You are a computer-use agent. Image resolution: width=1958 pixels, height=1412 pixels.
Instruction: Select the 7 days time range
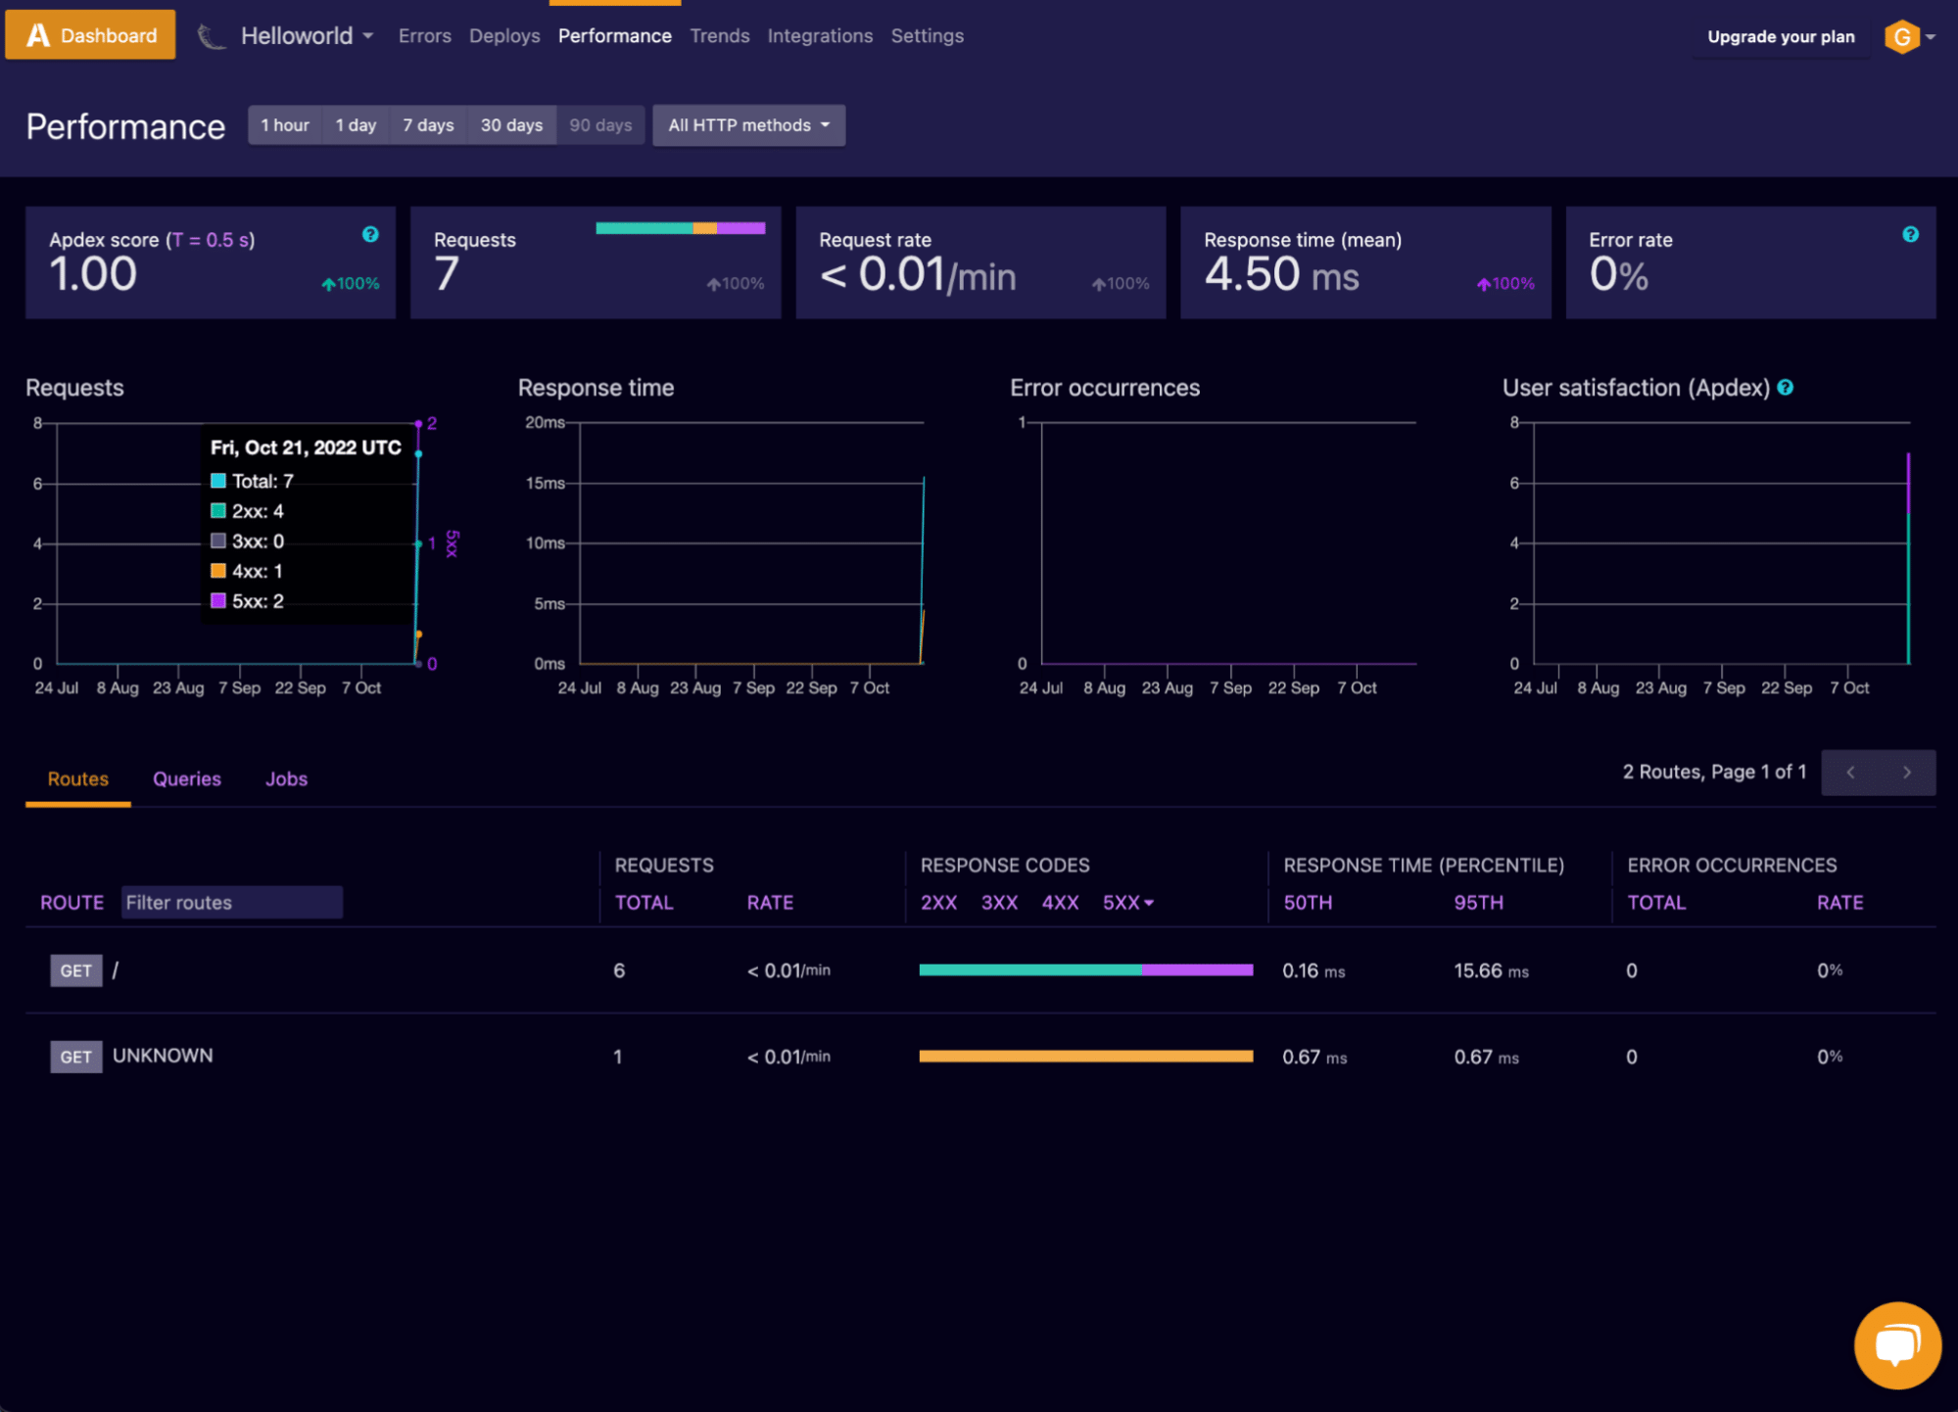point(428,124)
